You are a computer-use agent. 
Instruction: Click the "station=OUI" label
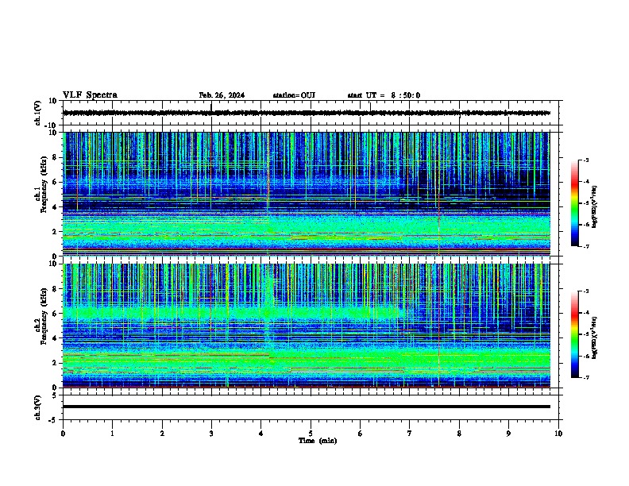tap(294, 95)
